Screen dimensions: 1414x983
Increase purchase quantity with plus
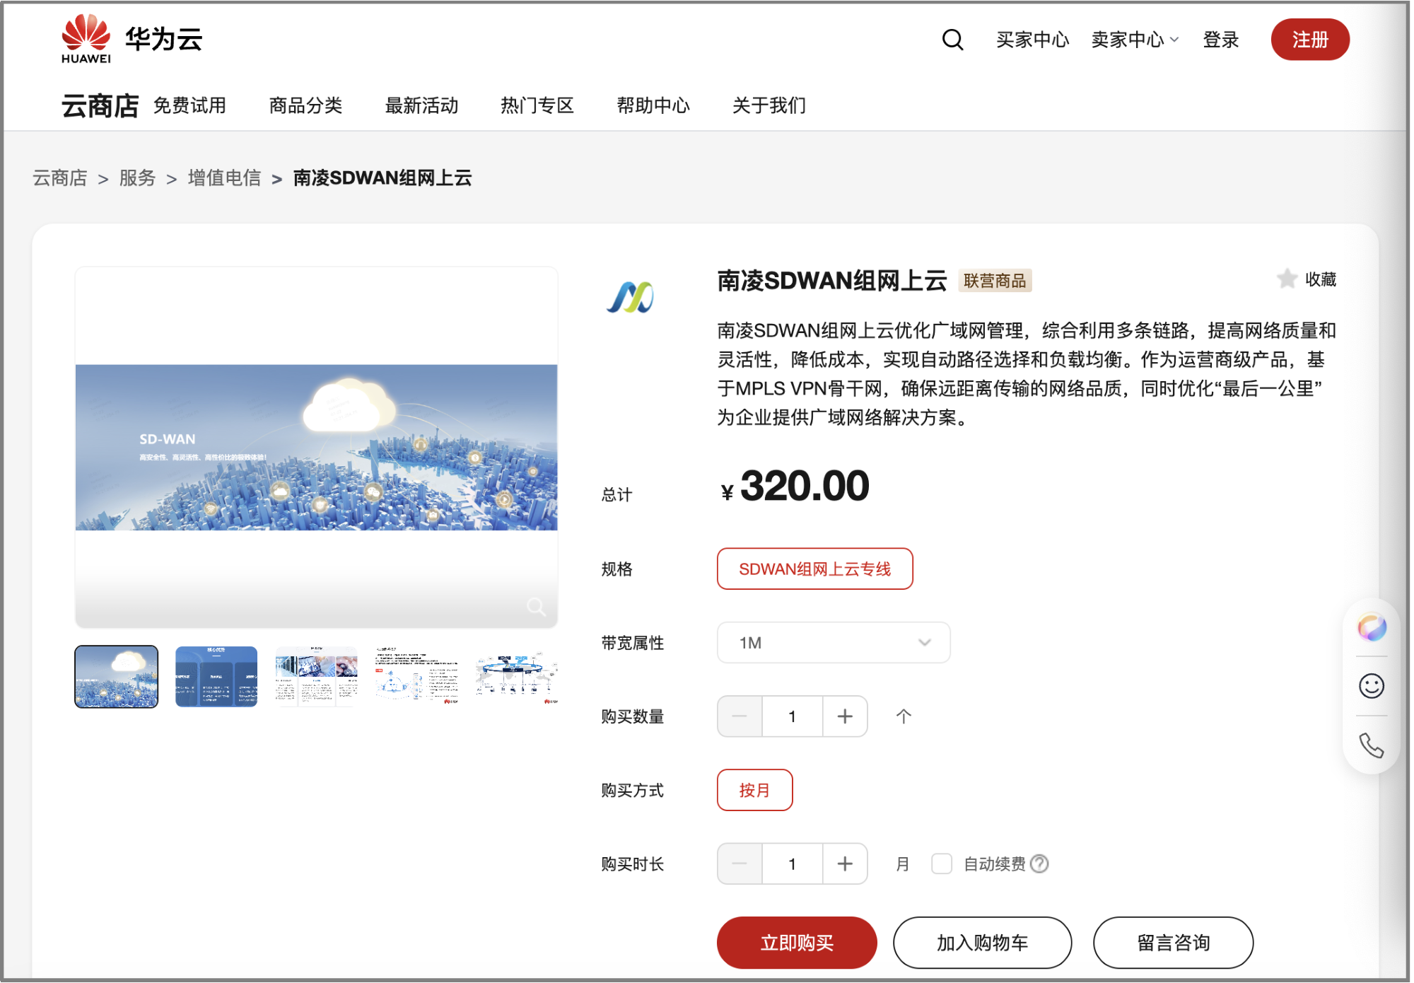(x=845, y=716)
